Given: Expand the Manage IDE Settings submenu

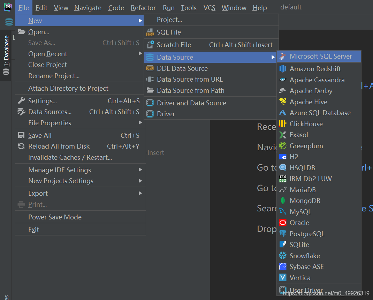Looking at the screenshot, I should 140,170.
